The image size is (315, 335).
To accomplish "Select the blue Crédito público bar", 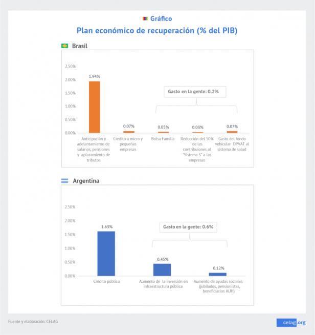I will point(106,254).
